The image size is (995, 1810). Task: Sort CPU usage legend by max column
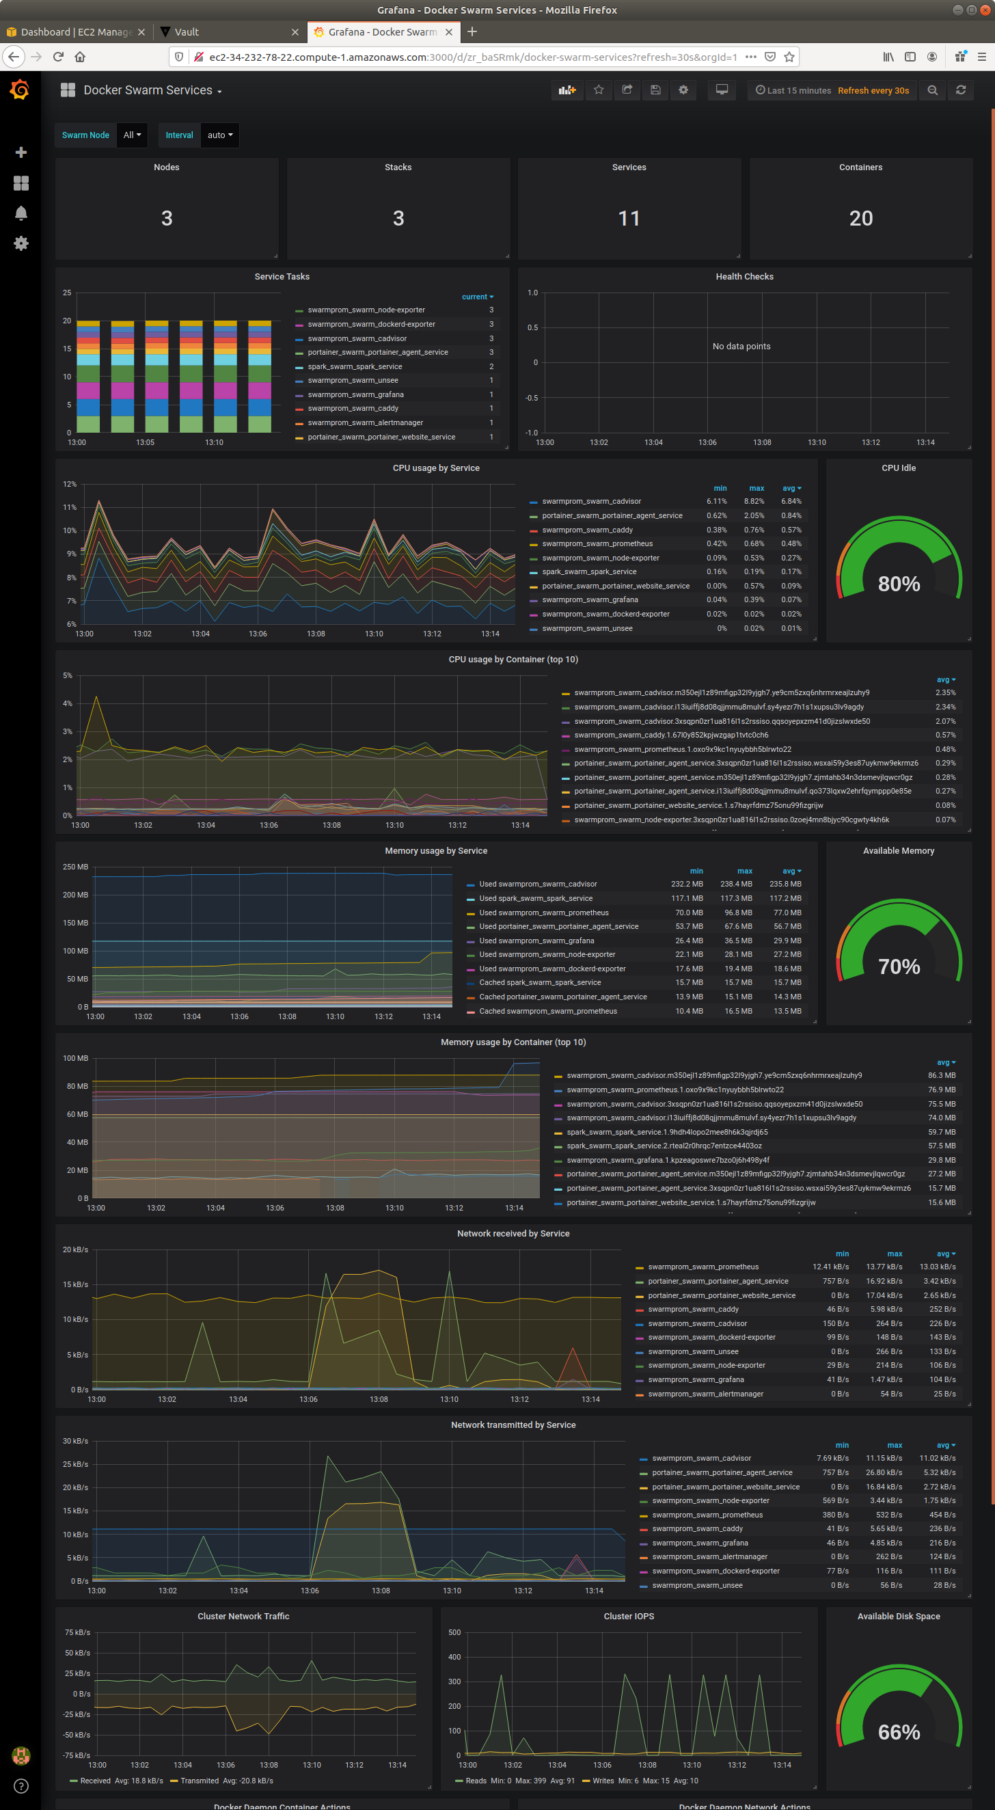tap(756, 488)
